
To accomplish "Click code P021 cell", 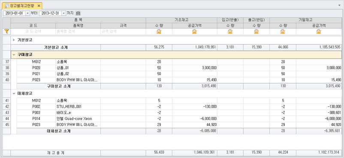I will [x=36, y=74].
